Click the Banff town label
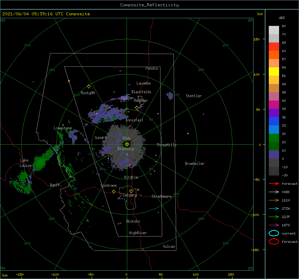Screen dimensions: 299x279 tap(55, 185)
